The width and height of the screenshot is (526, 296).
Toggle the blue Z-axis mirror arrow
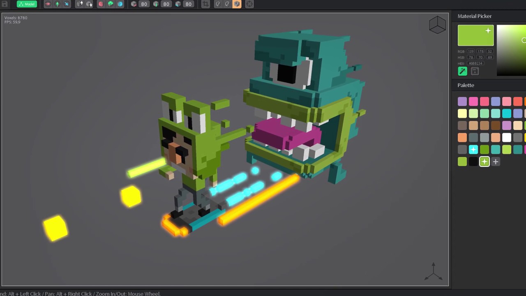[67, 4]
